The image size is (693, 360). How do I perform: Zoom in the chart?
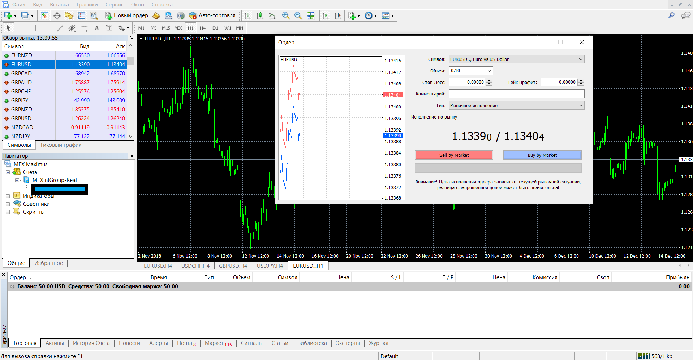(x=286, y=15)
